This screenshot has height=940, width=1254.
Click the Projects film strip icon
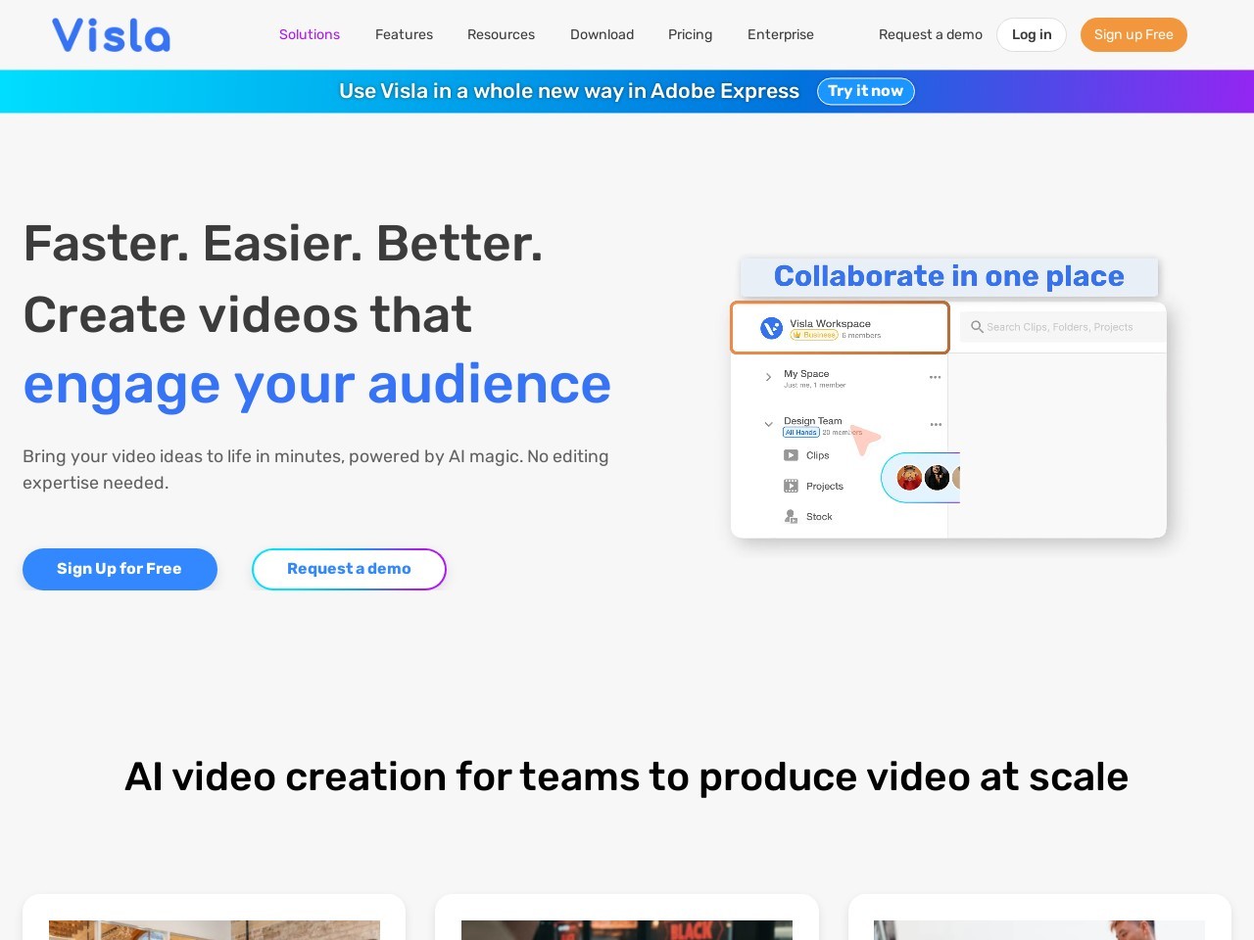tap(791, 486)
